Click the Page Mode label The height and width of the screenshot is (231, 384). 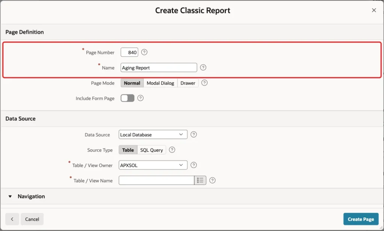(103, 83)
